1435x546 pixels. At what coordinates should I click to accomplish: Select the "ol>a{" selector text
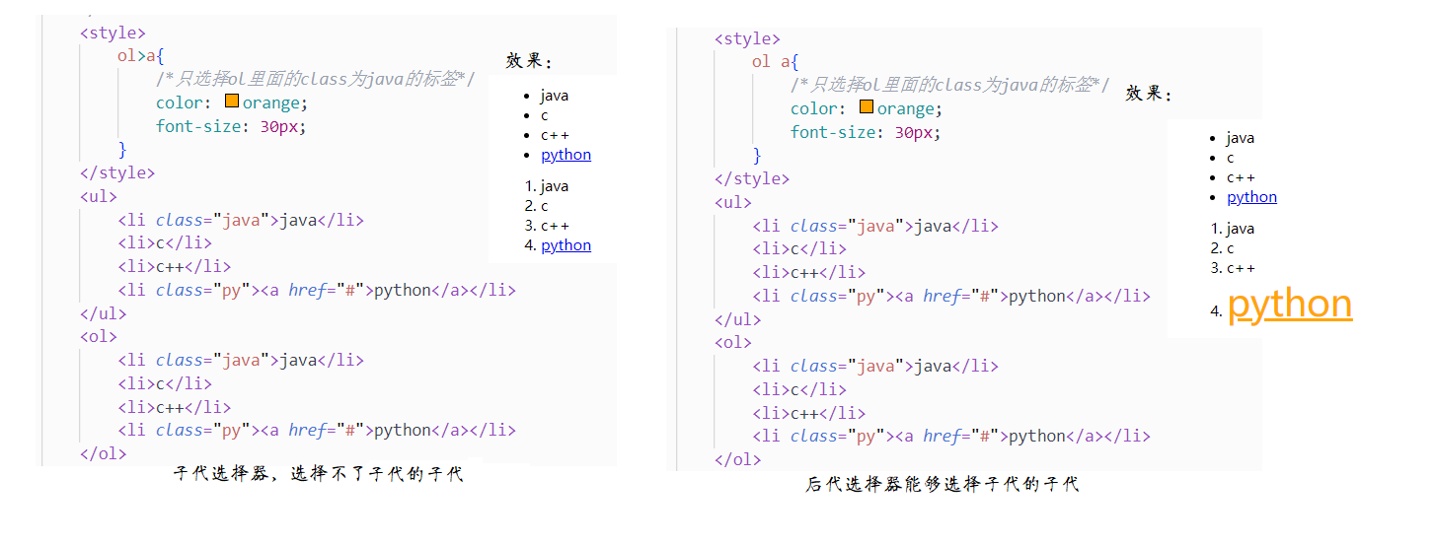pyautogui.click(x=140, y=56)
